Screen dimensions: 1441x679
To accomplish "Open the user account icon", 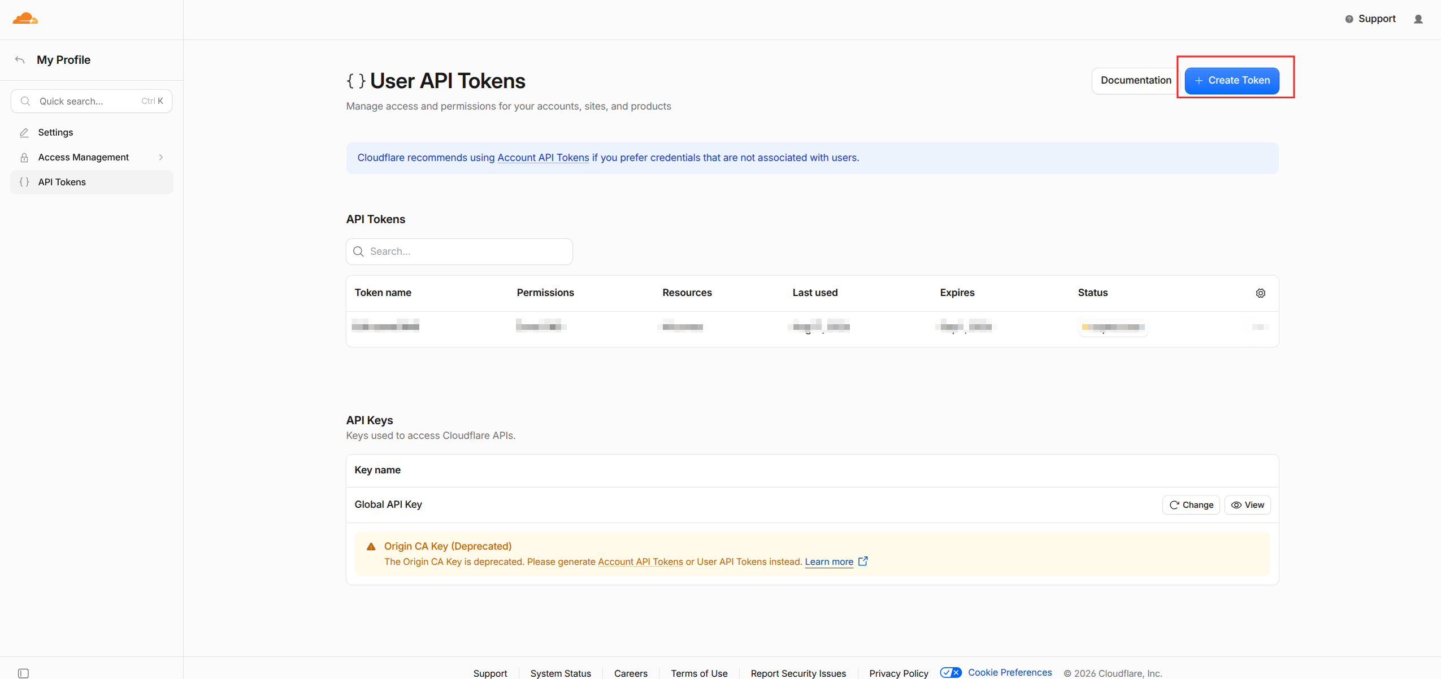I will click(1418, 19).
